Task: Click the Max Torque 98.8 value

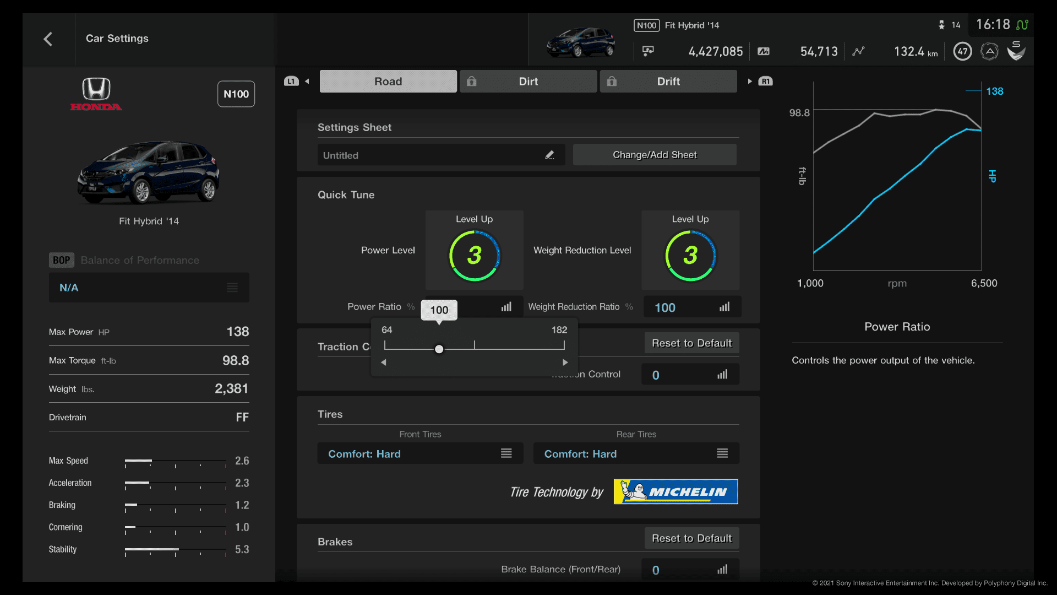Action: point(236,360)
